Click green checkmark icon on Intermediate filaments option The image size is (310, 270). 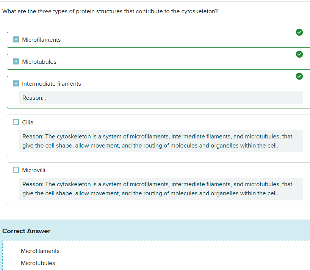pyautogui.click(x=299, y=76)
